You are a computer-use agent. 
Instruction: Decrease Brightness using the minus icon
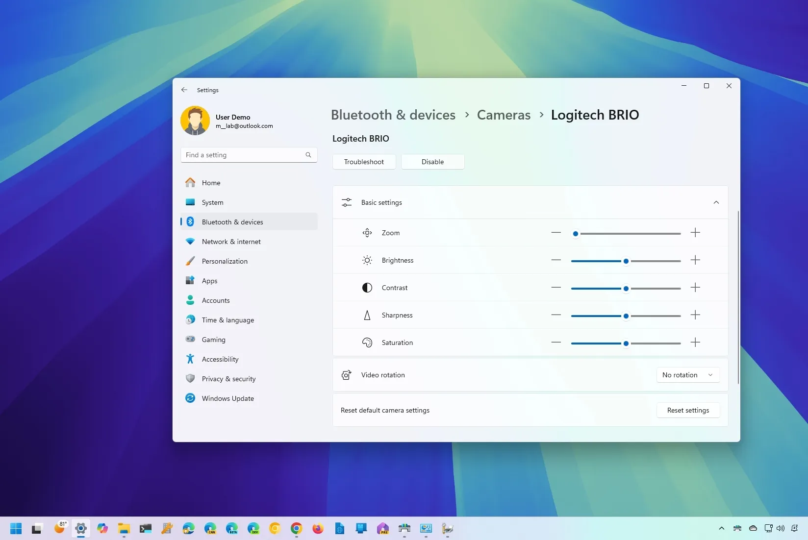tap(556, 260)
